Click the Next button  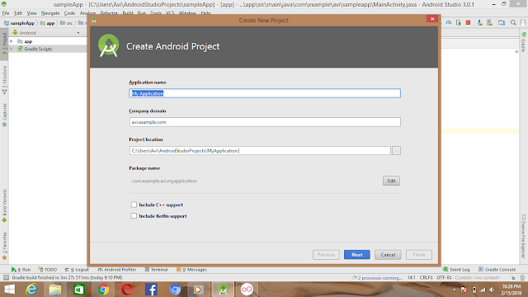[x=357, y=255]
